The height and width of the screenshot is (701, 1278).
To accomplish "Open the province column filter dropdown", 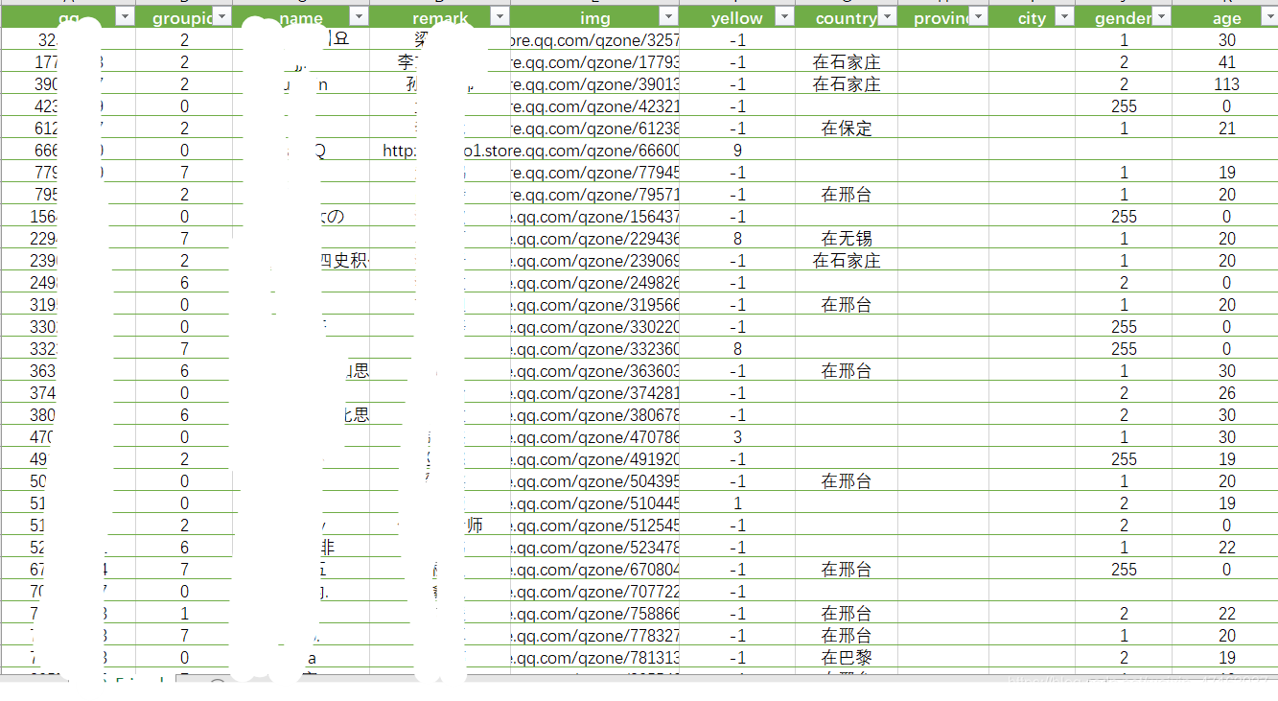I will (x=978, y=17).
